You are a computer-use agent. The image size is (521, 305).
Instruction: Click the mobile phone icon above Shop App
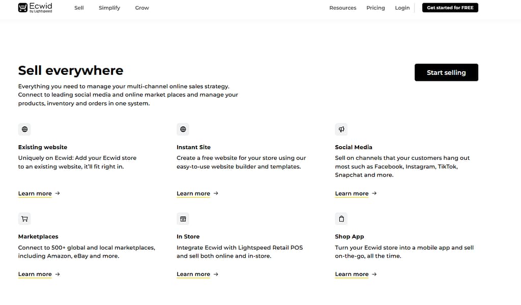click(x=341, y=218)
